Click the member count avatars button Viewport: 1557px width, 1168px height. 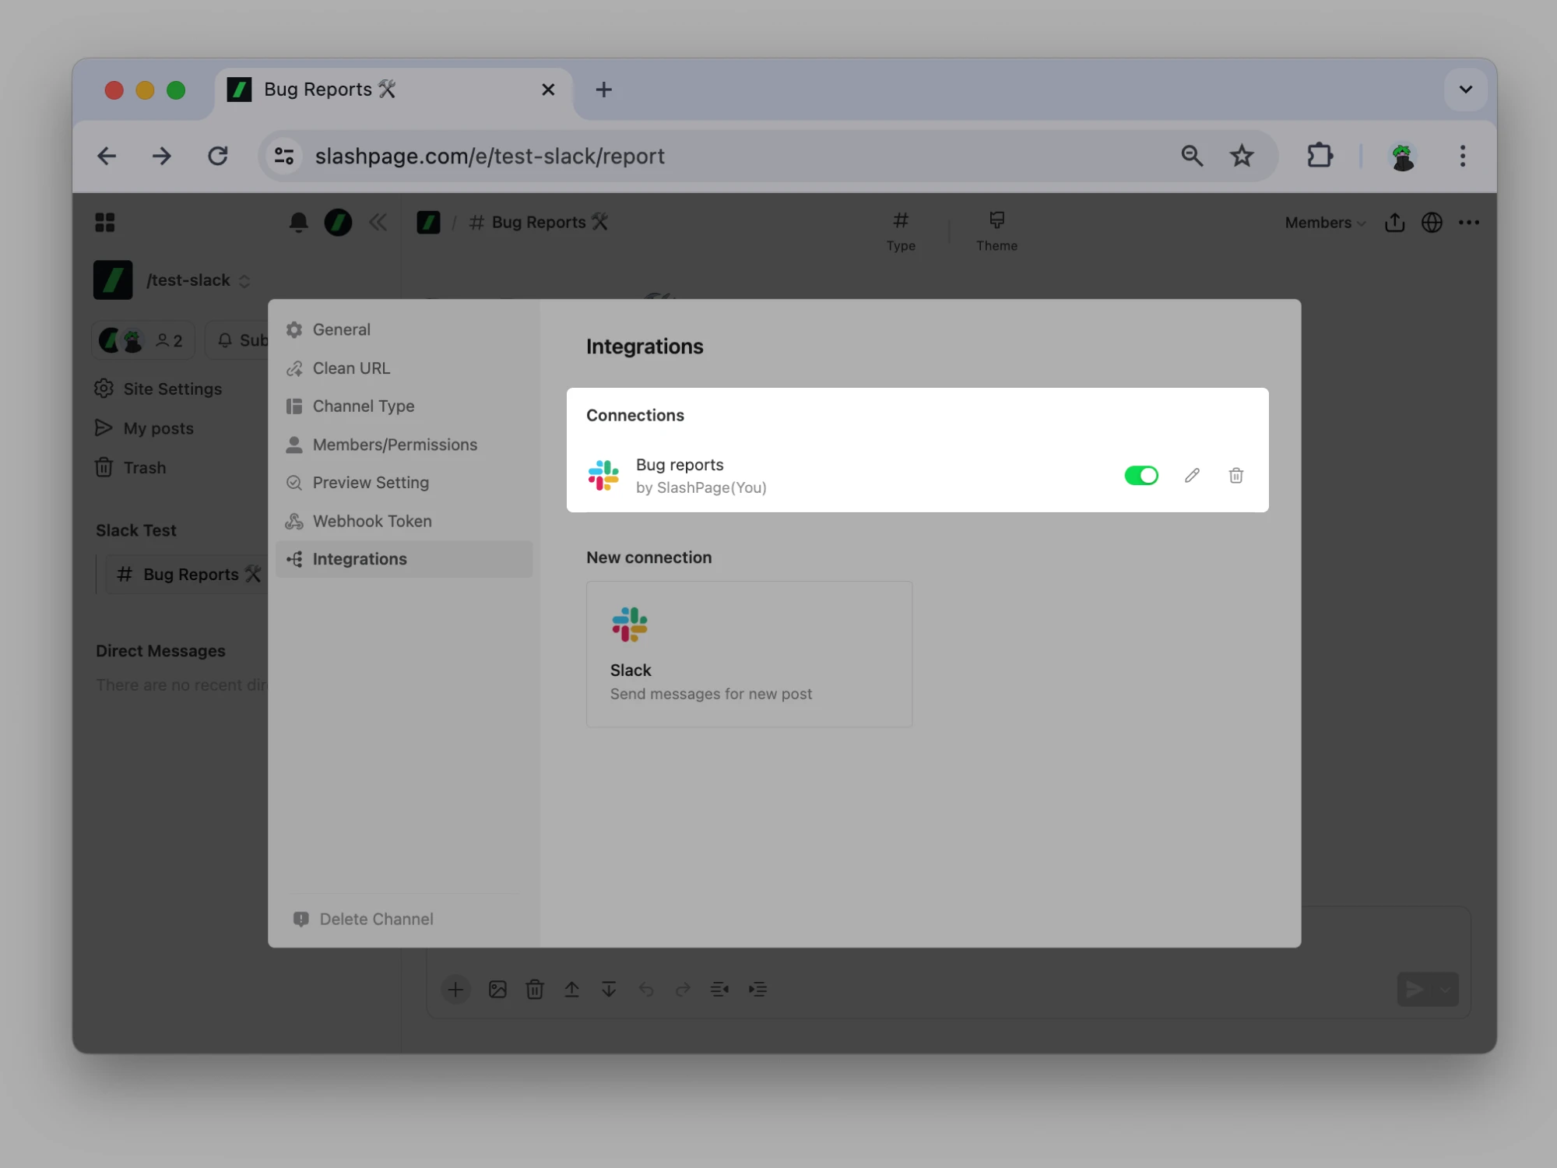[x=143, y=340]
